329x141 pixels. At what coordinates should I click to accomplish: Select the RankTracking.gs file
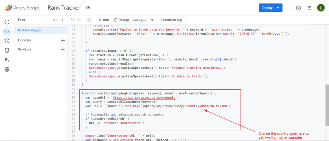pyautogui.click(x=29, y=30)
